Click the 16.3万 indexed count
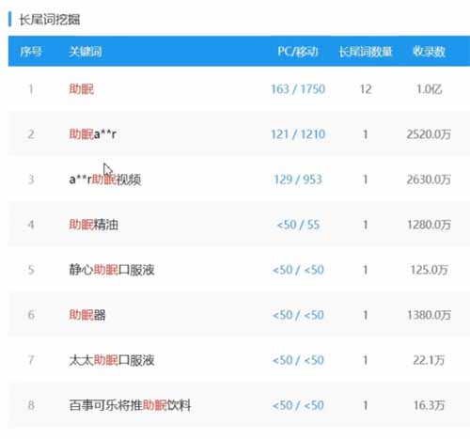Viewport: 470px width, 439px height. [429, 405]
